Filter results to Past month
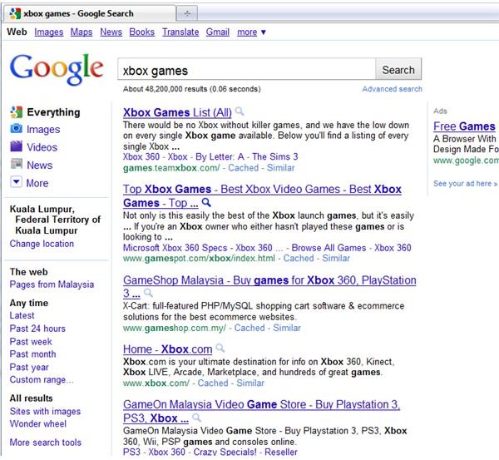Screen dimensions: 499x460 pos(32,354)
